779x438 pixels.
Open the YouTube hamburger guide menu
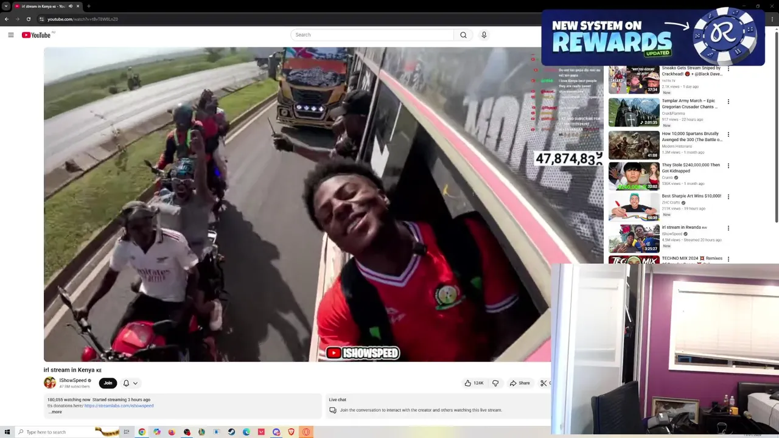tap(11, 35)
